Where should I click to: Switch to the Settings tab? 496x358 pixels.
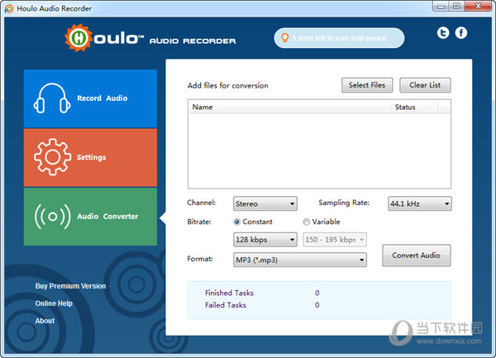(x=90, y=157)
